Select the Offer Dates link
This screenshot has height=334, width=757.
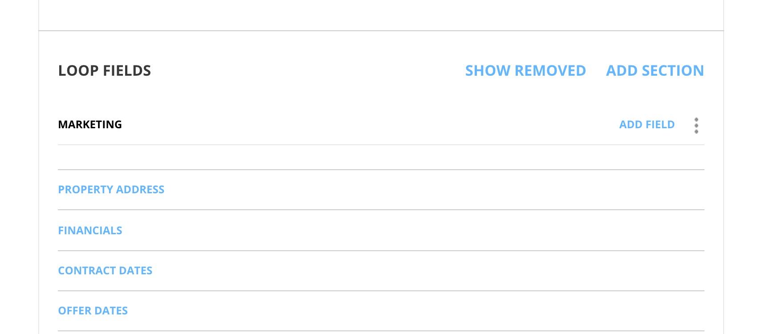93,311
